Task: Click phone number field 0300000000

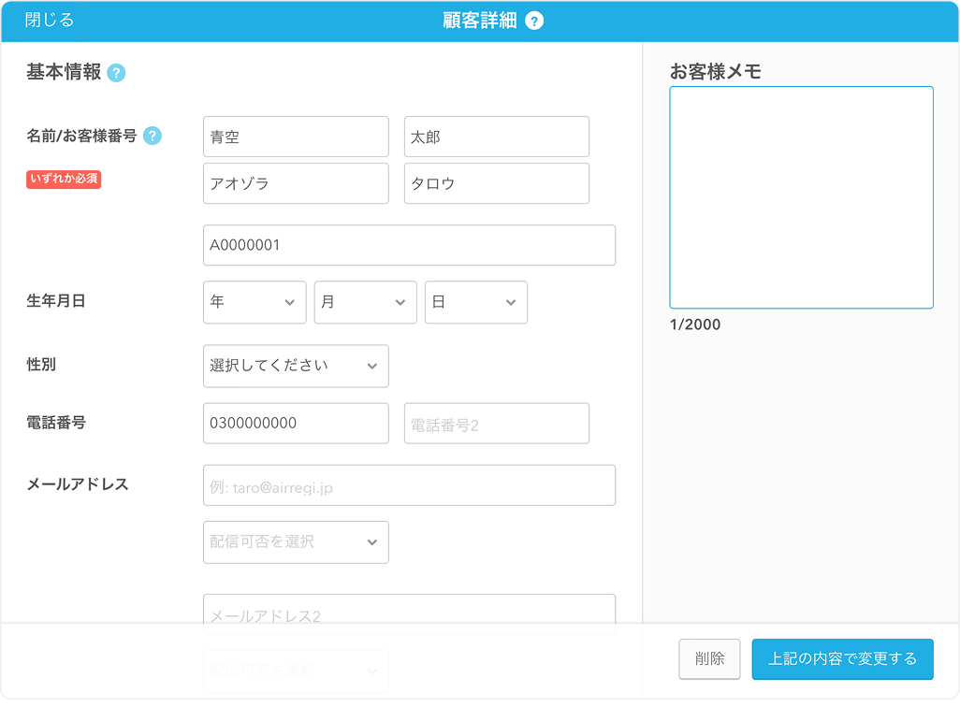Action: coord(296,424)
